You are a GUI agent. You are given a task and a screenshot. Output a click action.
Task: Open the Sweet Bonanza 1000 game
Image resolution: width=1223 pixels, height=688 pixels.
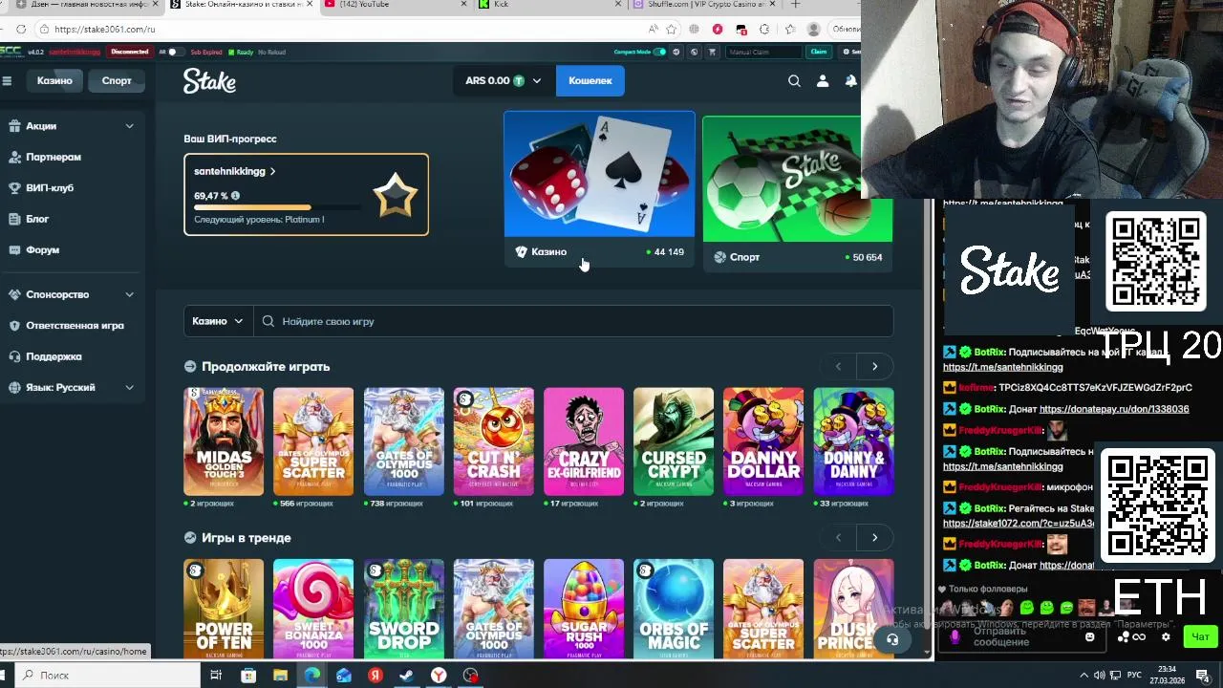313,609
